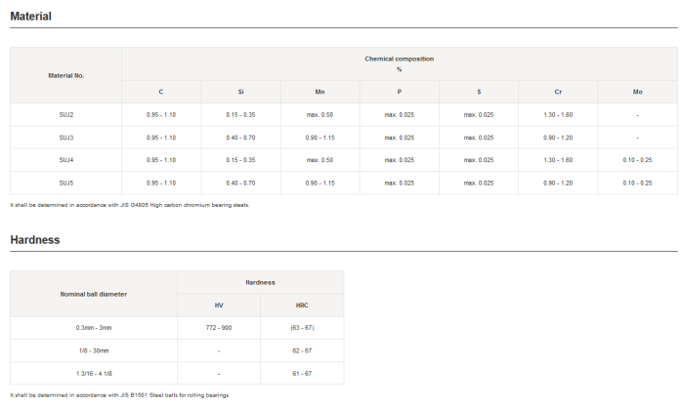Screen dimensions: 684x407
Task: Click the Mo value 0.10 - 0.25 for SUJ5
Action: pyautogui.click(x=637, y=183)
